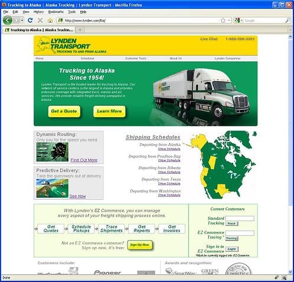
Task: Open Live Chat link in header
Action: (209, 39)
